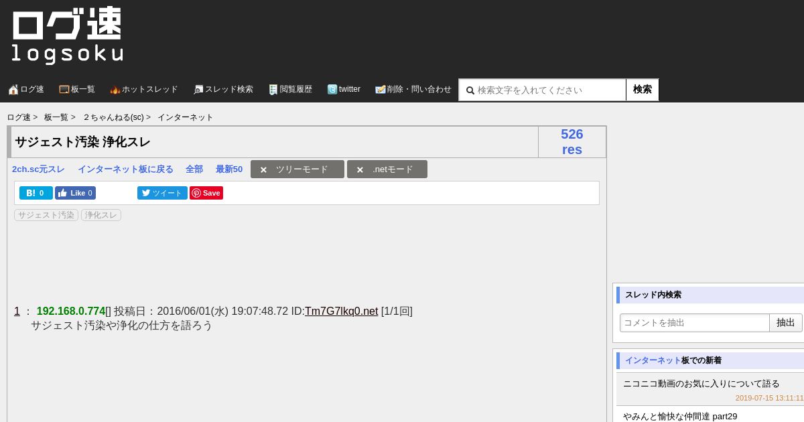Toggle ツリーモード
804x422 pixels.
coord(297,169)
